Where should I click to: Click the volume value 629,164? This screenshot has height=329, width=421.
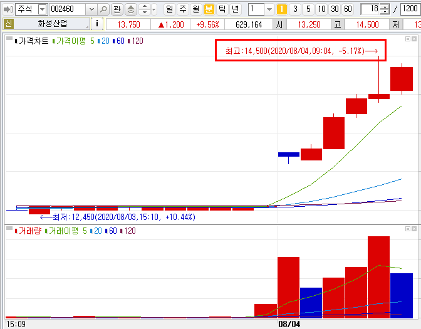tap(249, 24)
